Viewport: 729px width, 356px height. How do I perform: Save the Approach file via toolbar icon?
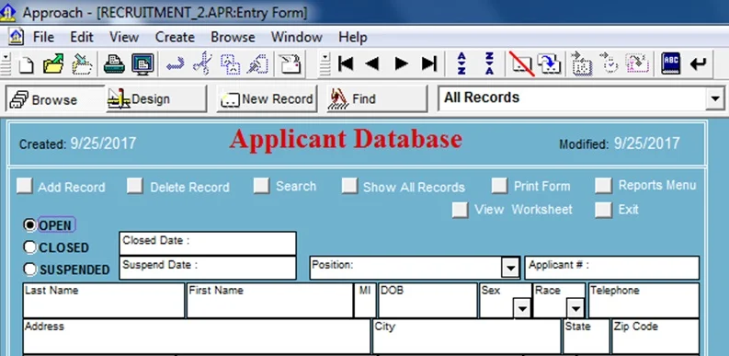[x=82, y=63]
